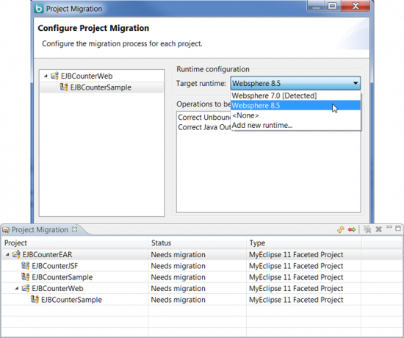
Task: Click the dialog's title bar app icon
Action: tap(39, 9)
